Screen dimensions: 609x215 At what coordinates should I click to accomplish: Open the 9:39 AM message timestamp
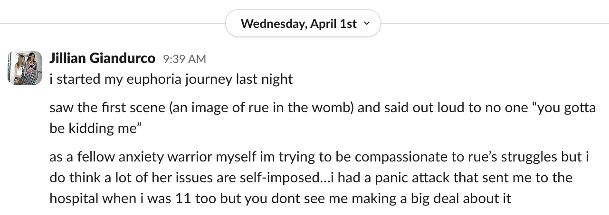184,59
